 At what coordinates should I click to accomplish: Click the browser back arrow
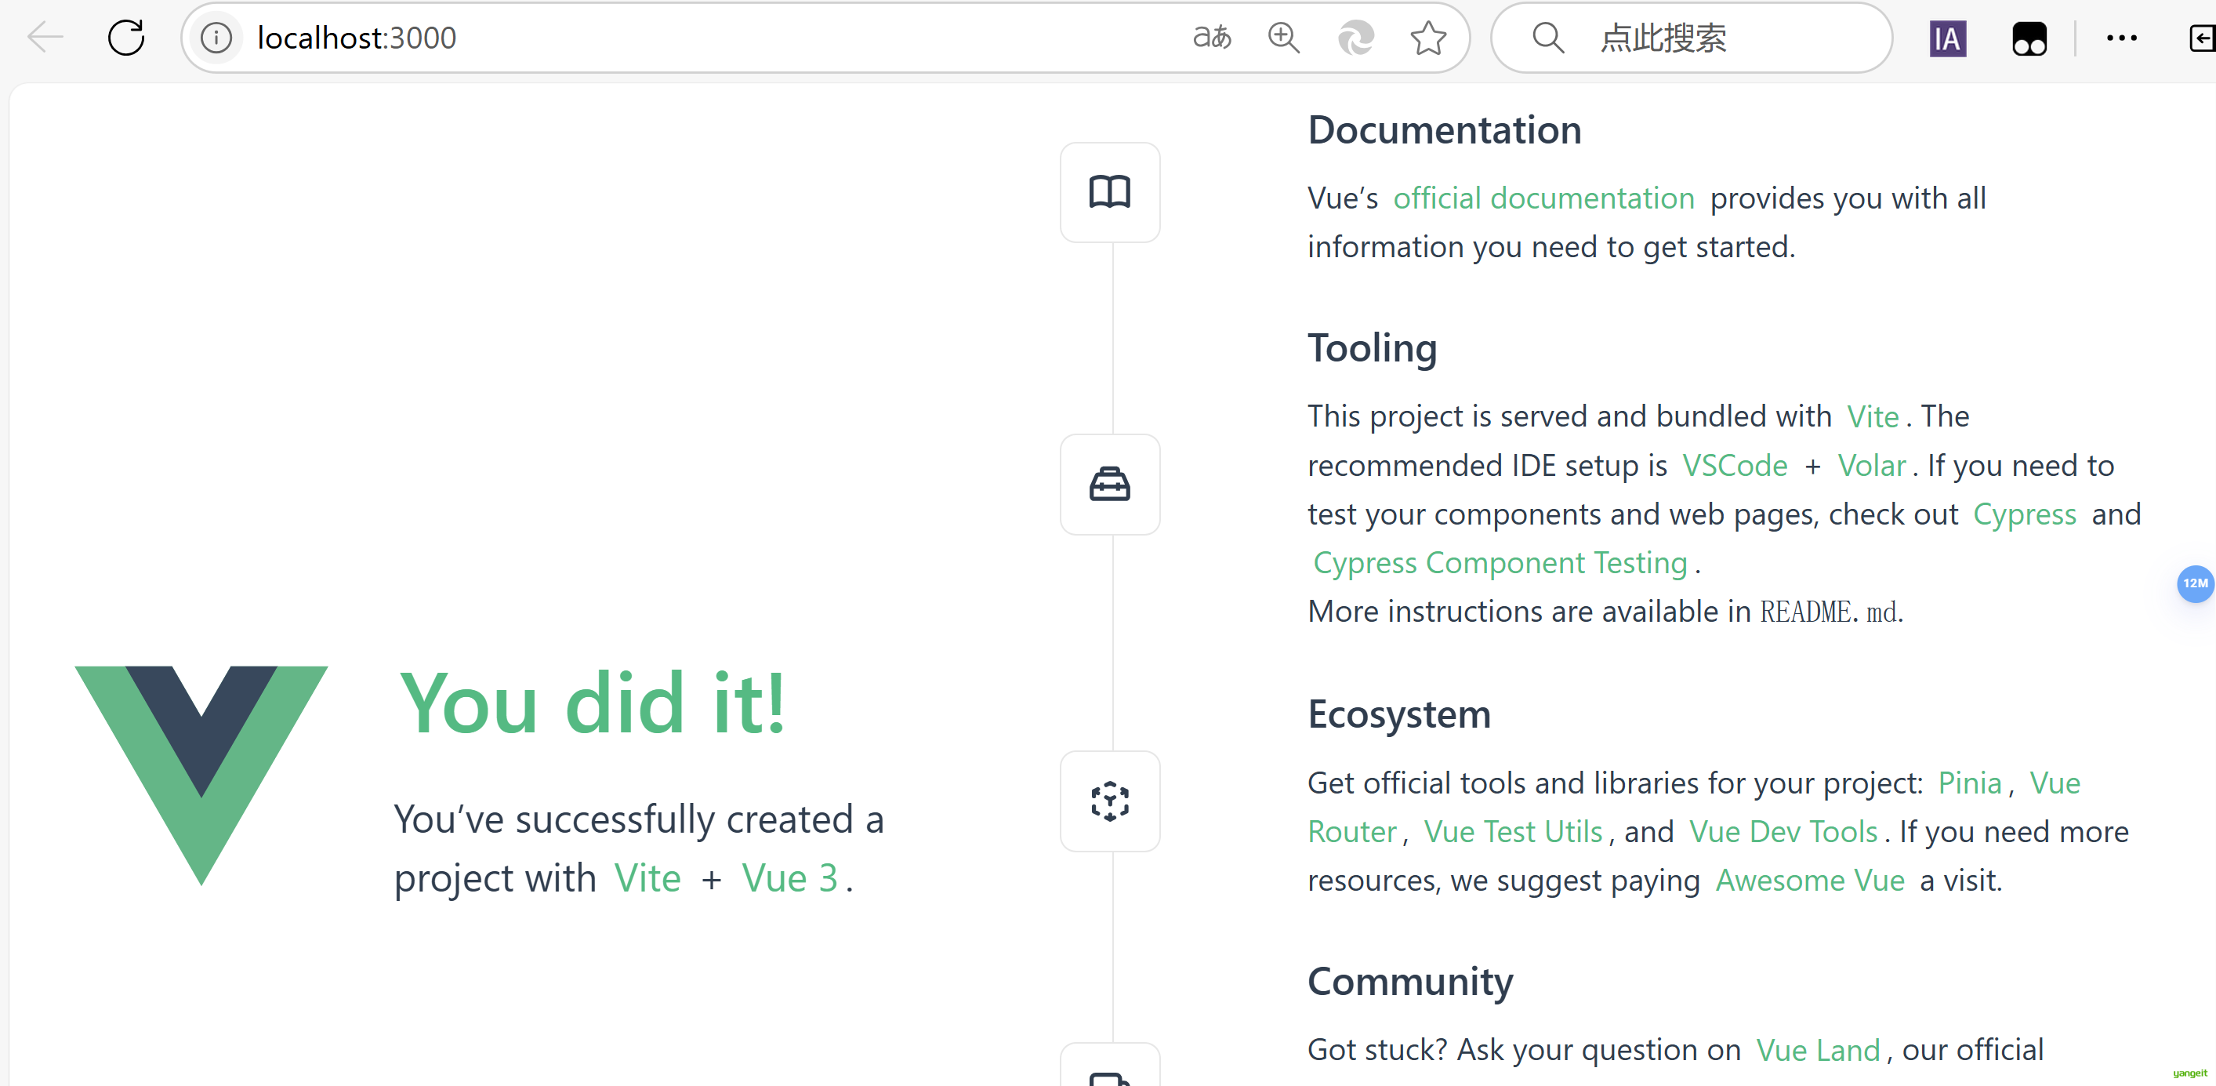(45, 38)
